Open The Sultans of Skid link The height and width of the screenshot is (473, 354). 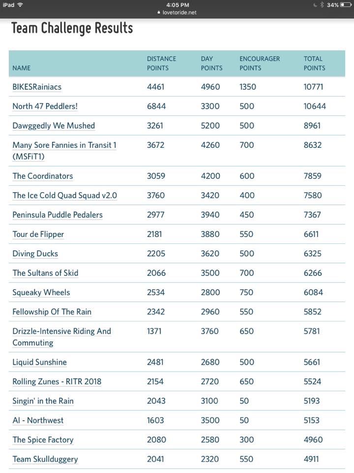click(45, 273)
